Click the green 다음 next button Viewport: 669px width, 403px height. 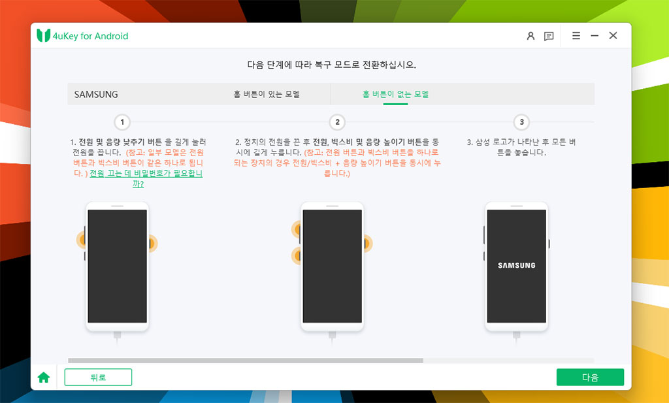pyautogui.click(x=590, y=378)
